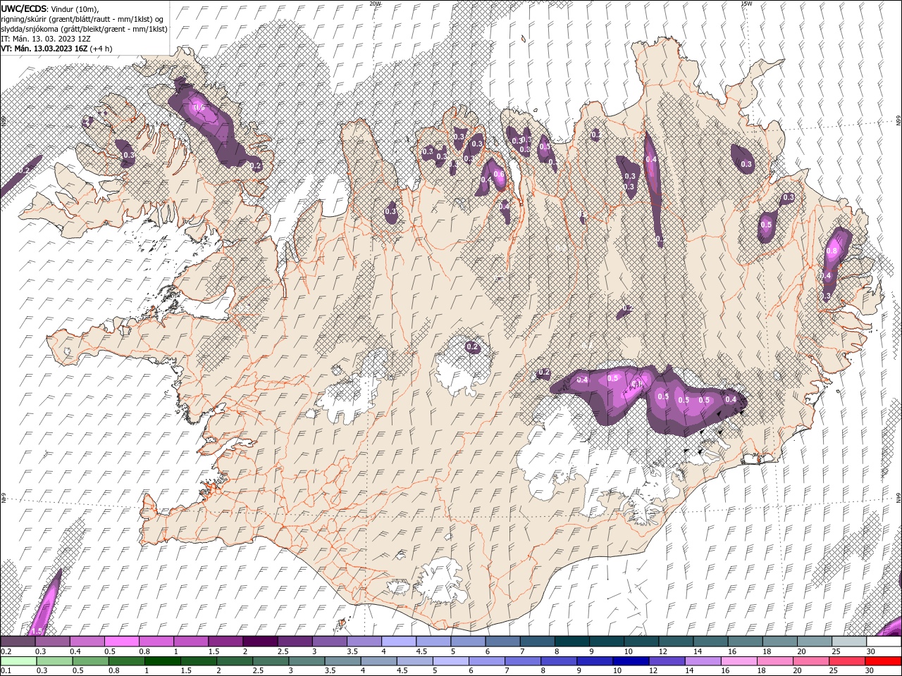Click the 'IT: Mán. 13. 03. 2023 12Z' line
Viewport: 902px width, 676px height.
[44, 38]
